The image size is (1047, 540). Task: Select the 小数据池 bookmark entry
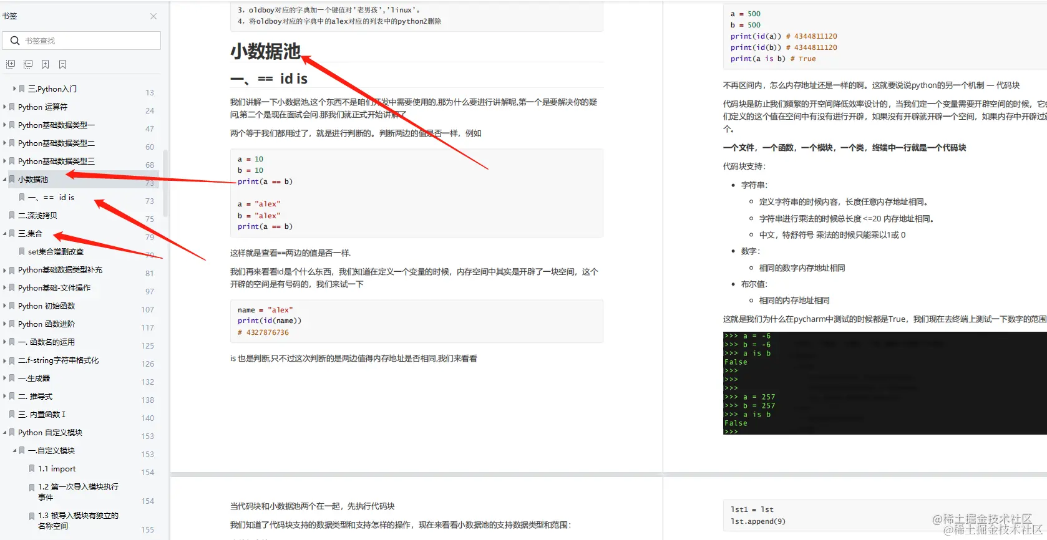(33, 179)
